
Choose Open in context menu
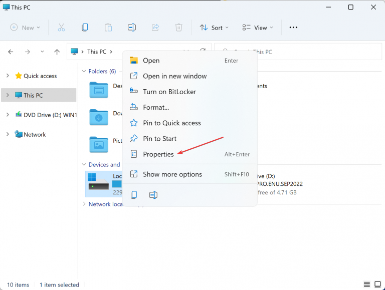(190, 61)
